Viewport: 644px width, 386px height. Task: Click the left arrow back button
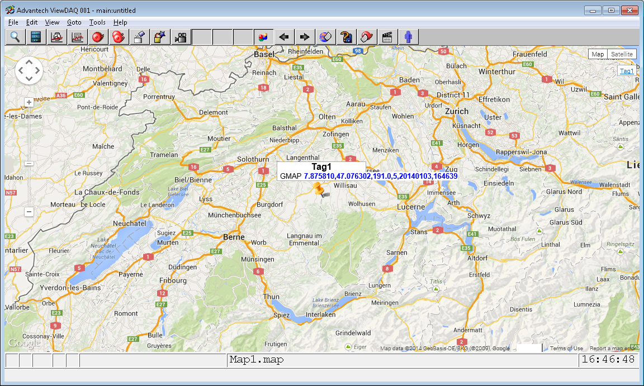point(284,37)
